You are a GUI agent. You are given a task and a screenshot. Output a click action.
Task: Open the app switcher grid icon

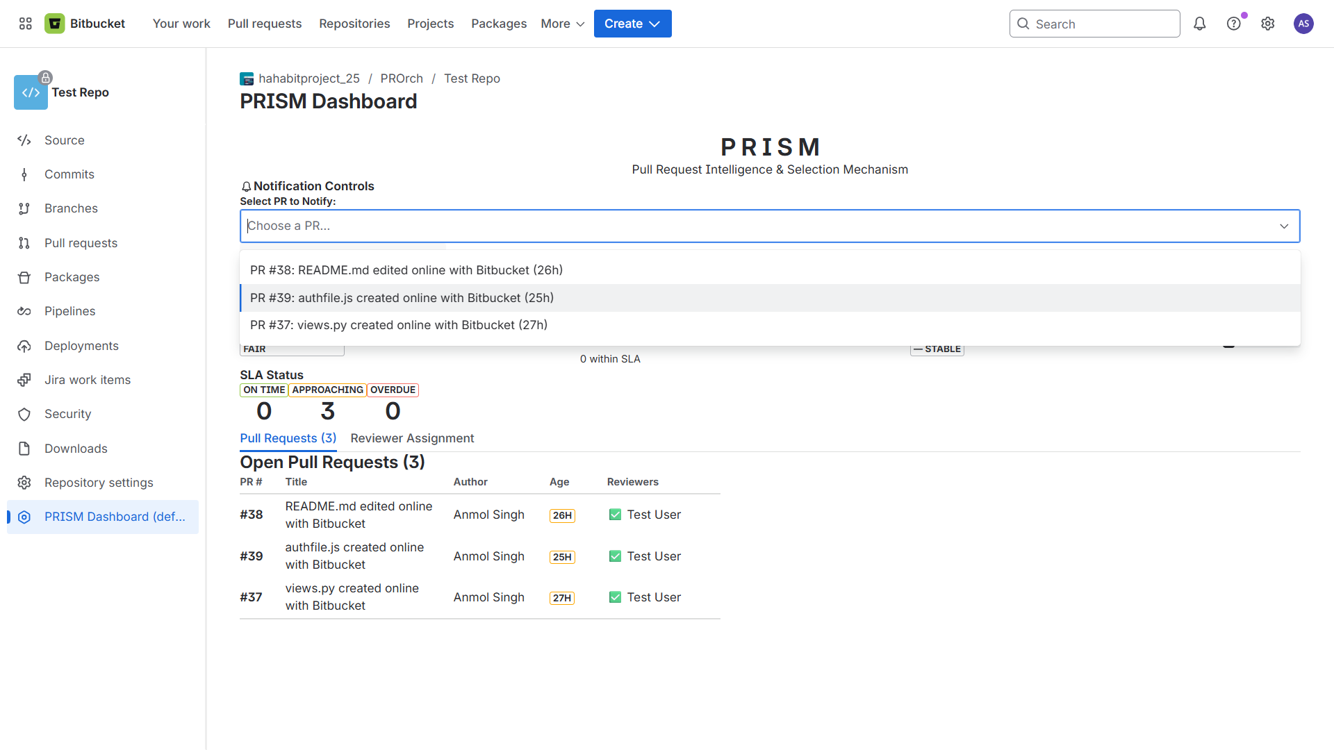click(x=26, y=24)
